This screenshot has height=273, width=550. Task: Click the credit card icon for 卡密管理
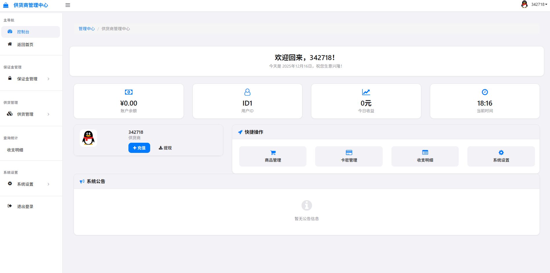tap(349, 153)
